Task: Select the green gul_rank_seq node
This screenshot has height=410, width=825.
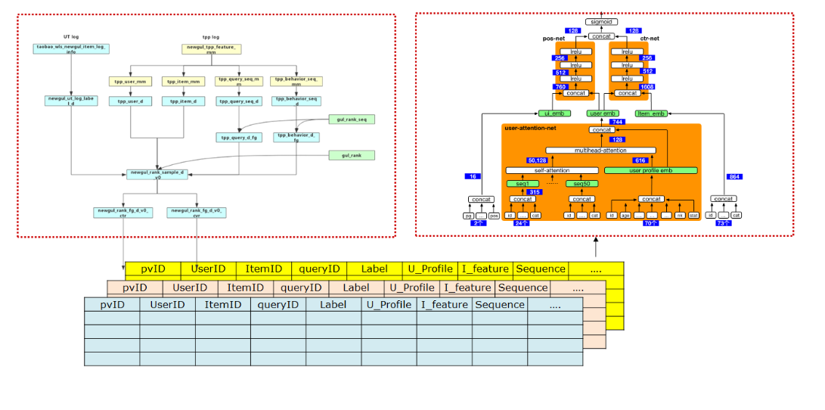Action: point(352,120)
